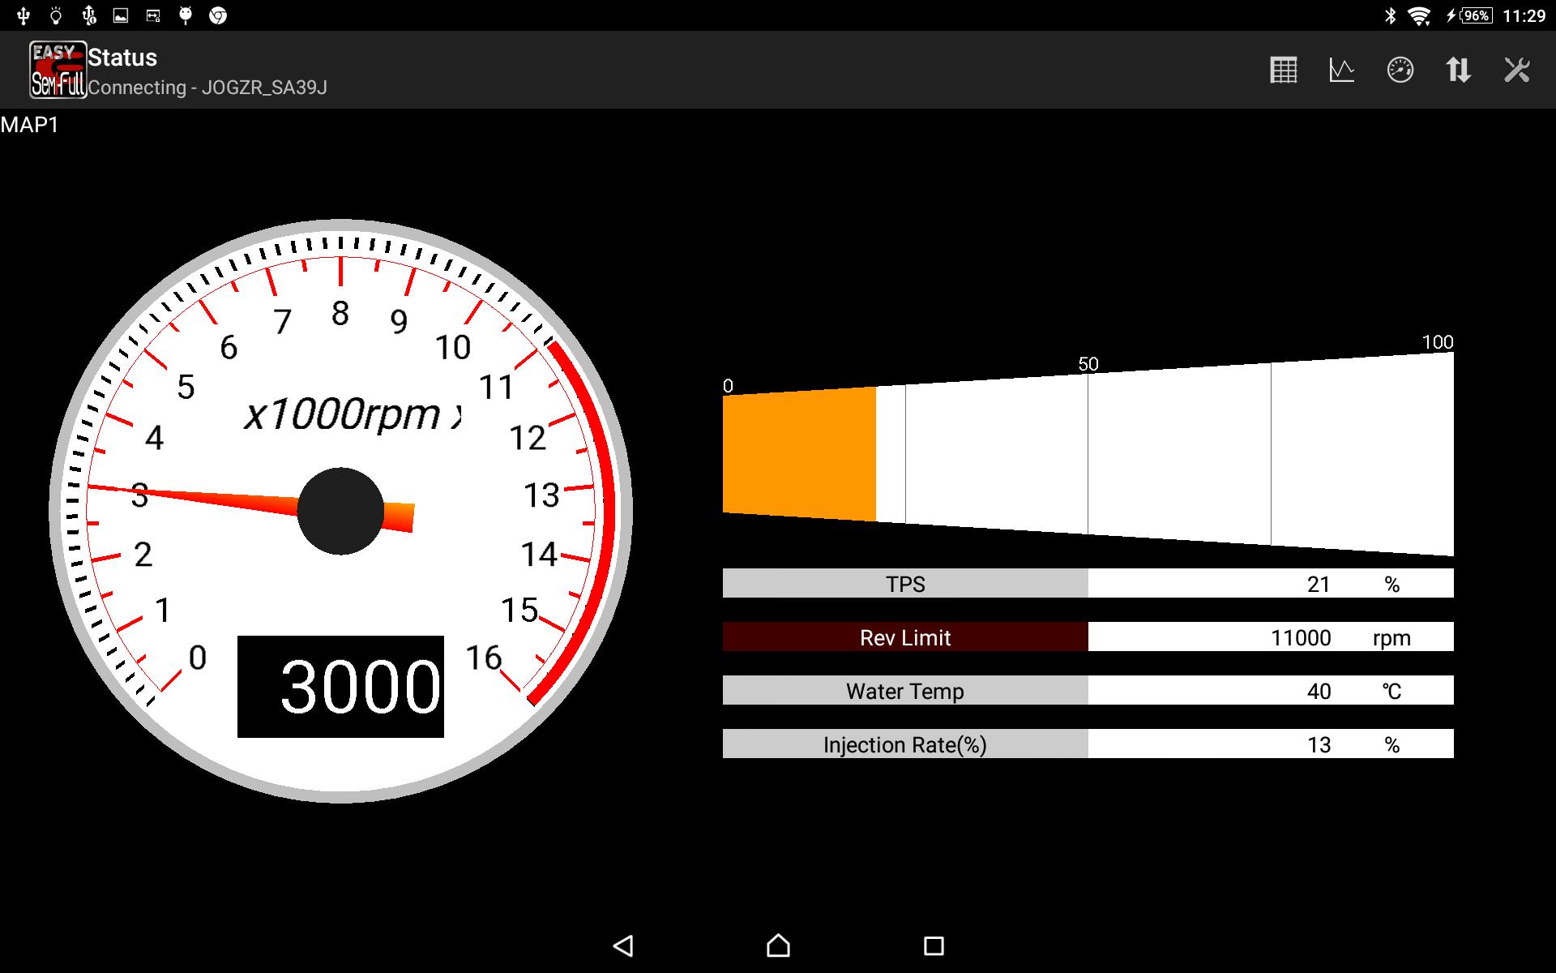
Task: Tap the Injection Rate(%) label
Action: [905, 744]
